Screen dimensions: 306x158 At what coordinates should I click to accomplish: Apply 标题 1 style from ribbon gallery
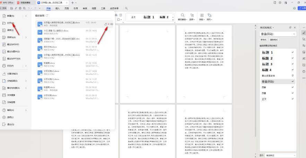[x=149, y=17]
